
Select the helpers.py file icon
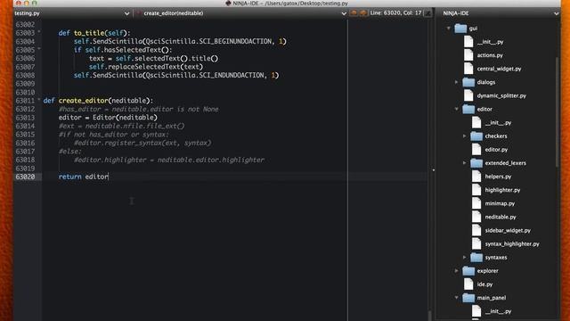pyautogui.click(x=476, y=177)
